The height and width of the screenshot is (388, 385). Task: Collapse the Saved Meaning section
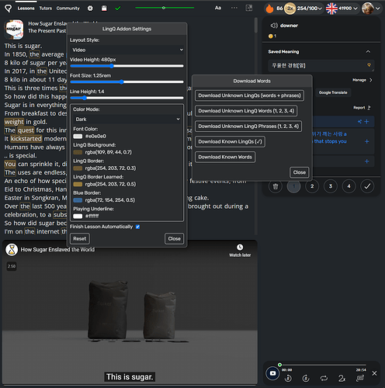(x=368, y=52)
